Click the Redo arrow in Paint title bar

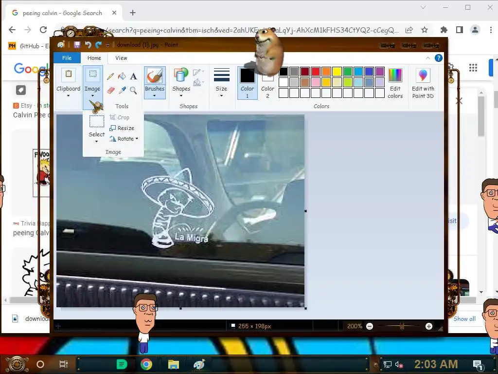98,45
